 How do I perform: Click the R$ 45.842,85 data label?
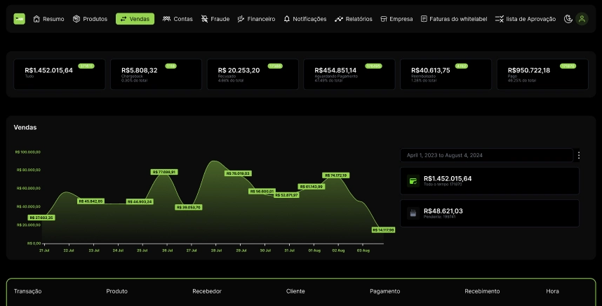[x=91, y=201]
